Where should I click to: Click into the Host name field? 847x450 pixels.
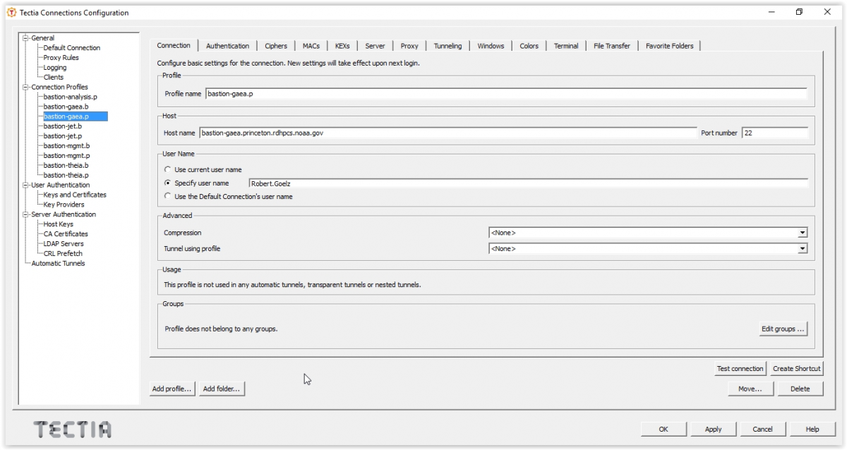coord(447,132)
